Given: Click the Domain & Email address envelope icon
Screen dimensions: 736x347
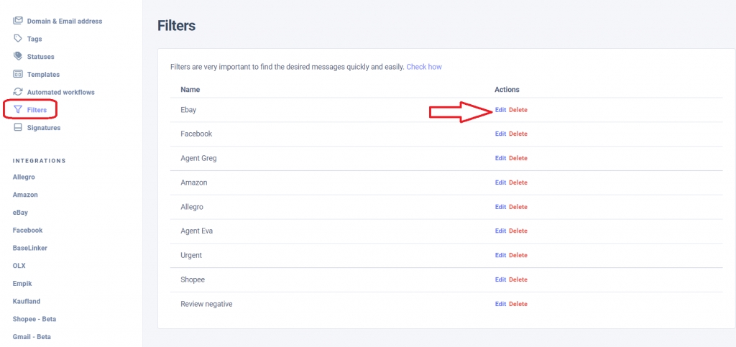Looking at the screenshot, I should 18,21.
